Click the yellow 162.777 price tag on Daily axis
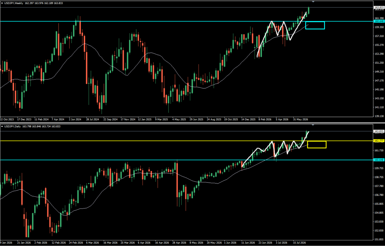The height and width of the screenshot is (246, 385). (x=379, y=141)
